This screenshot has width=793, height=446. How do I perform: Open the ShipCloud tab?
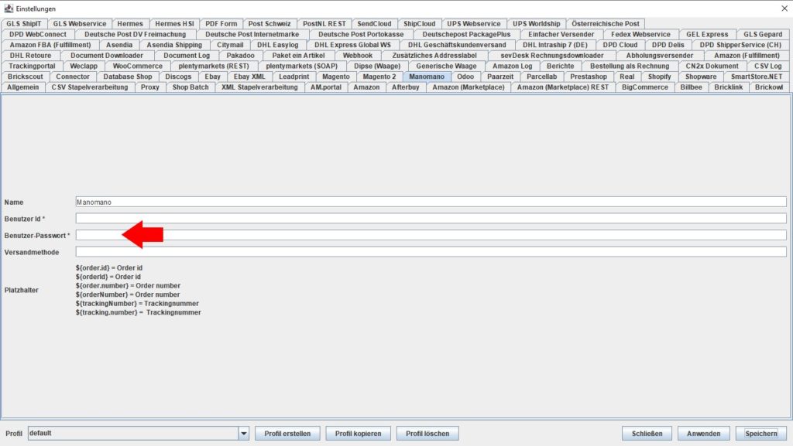[x=419, y=24]
